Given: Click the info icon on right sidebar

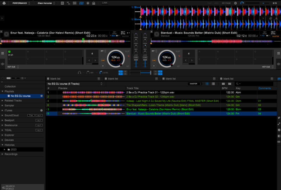Looking at the screenshot, I should 279,130.
